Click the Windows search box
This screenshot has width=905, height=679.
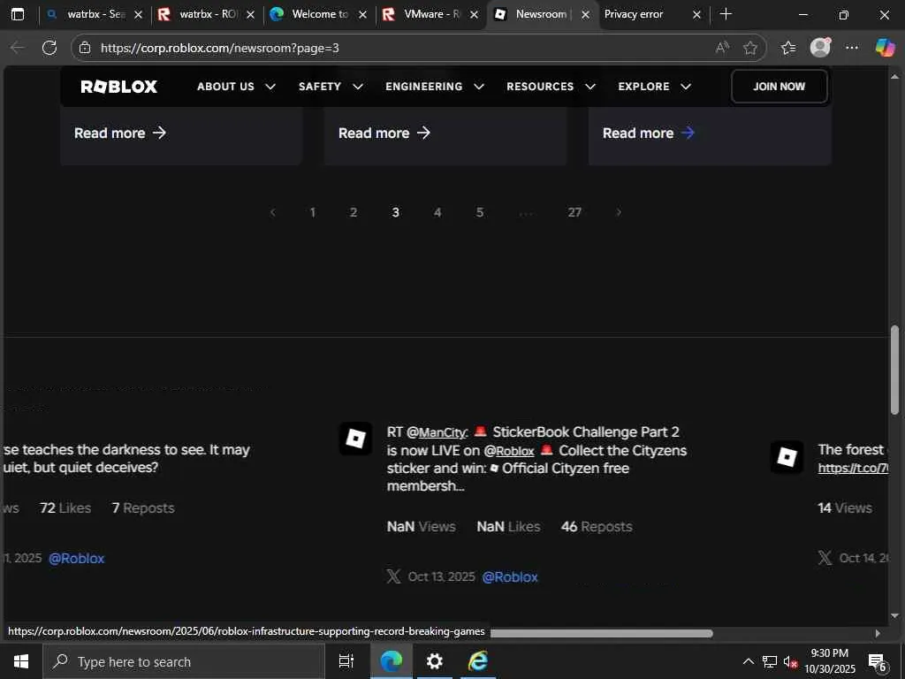tap(184, 661)
